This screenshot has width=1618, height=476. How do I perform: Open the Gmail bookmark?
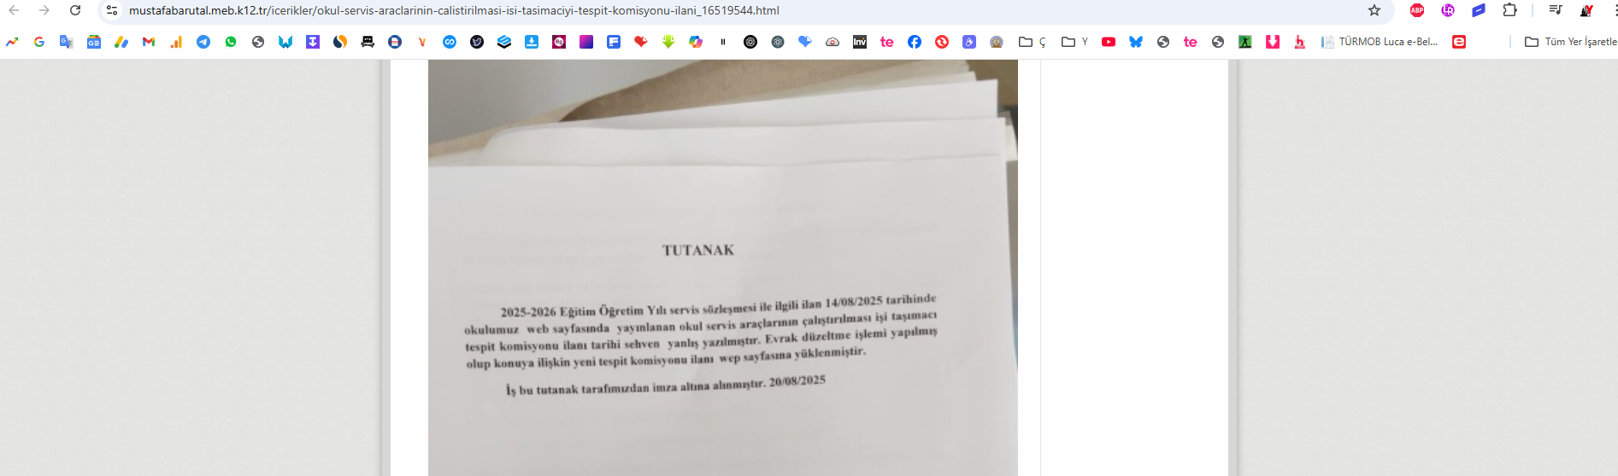pos(149,42)
